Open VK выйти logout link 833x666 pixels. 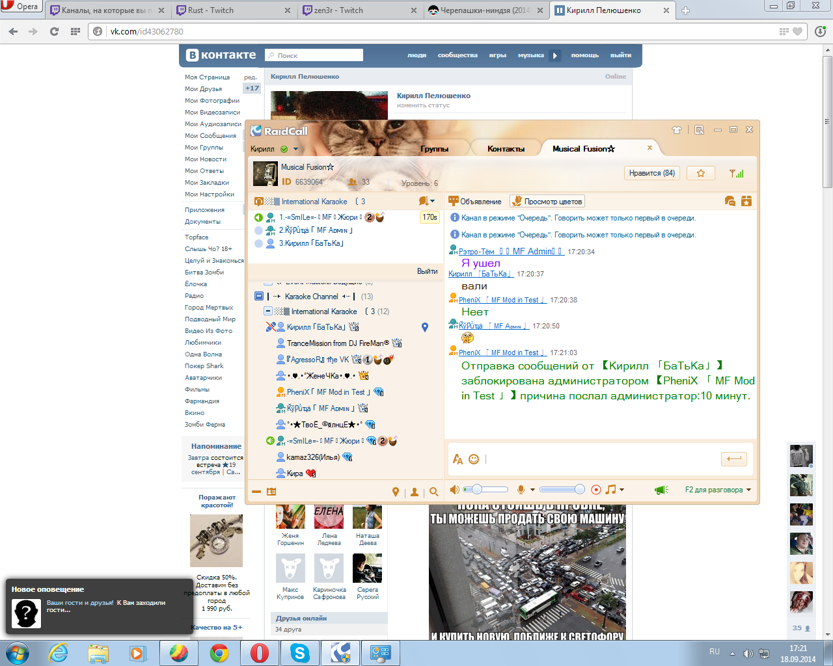621,55
